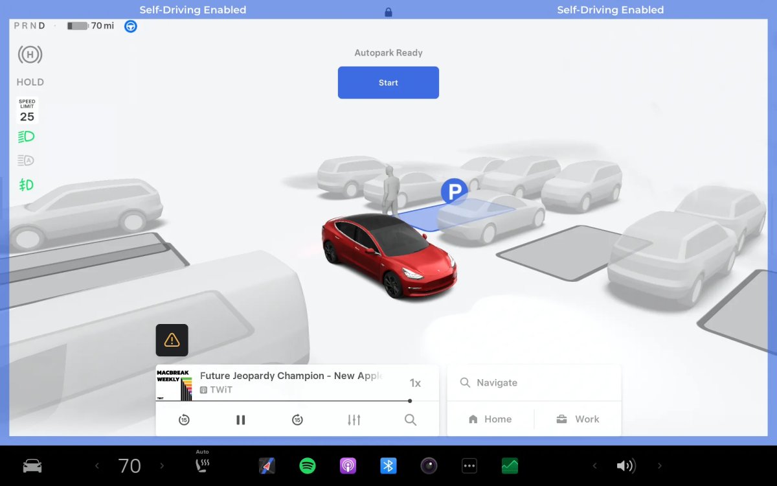Image resolution: width=777 pixels, height=486 pixels.
Task: Pause the Future Jeopardy Champion podcast
Action: point(240,419)
